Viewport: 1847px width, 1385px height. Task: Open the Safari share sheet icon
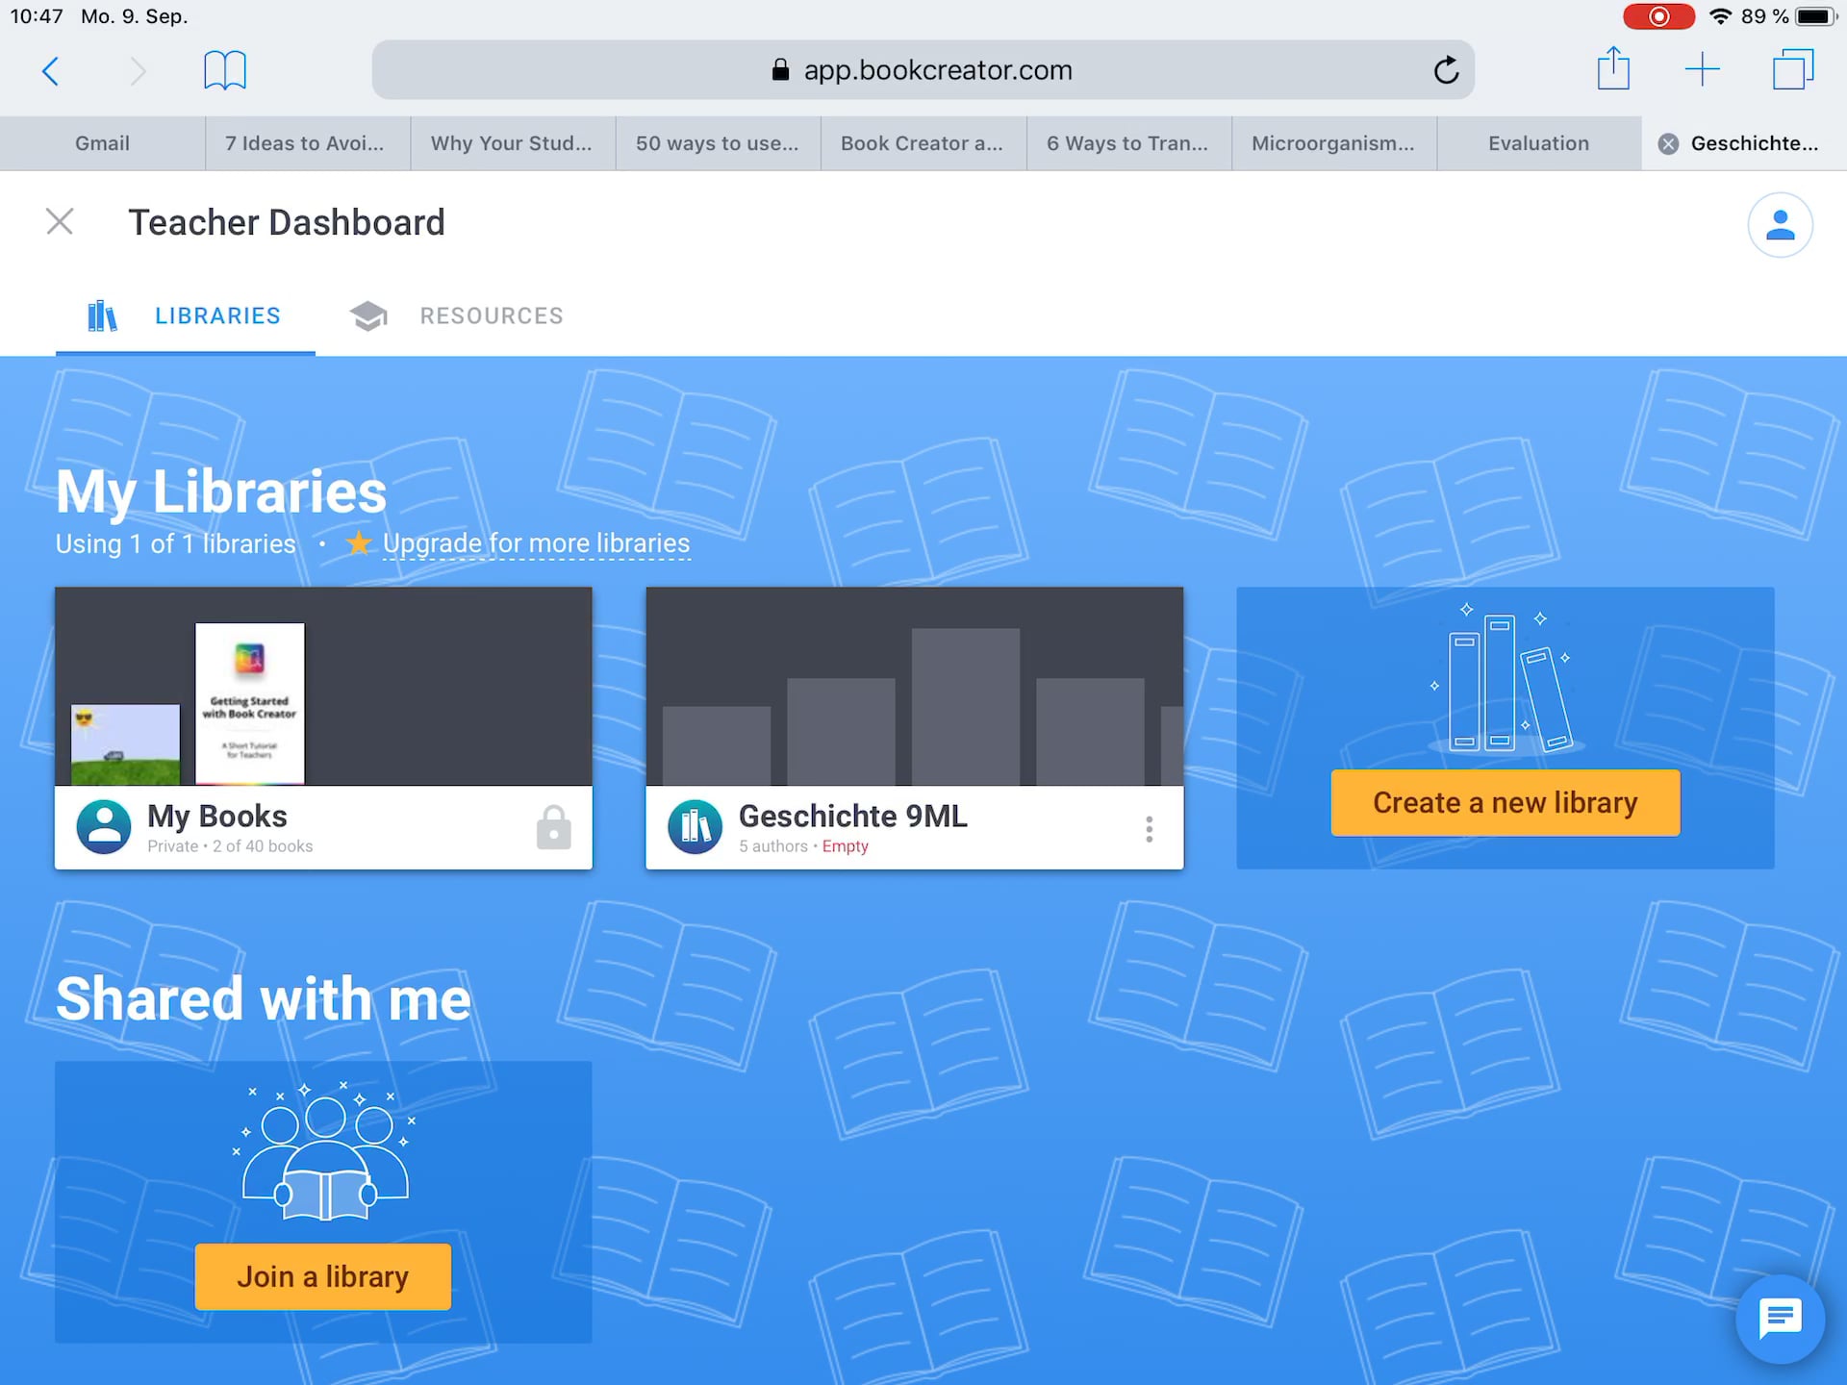(x=1613, y=68)
